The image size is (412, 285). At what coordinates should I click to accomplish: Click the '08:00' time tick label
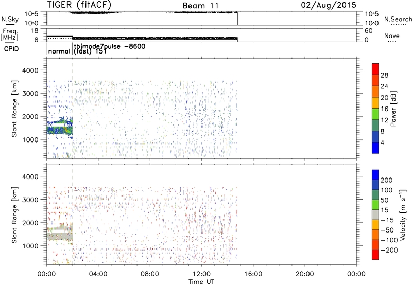[x=150, y=274]
